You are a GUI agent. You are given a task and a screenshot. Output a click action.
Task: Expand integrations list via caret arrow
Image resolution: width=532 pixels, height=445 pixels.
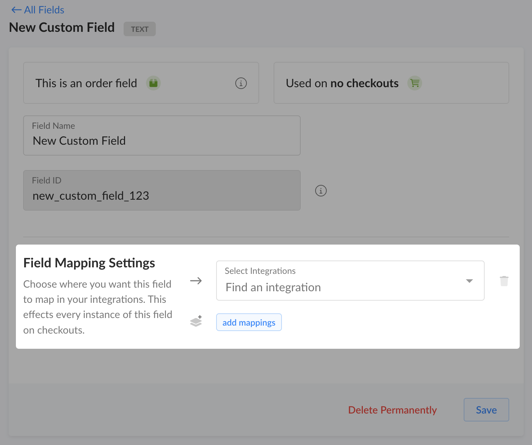tap(469, 281)
